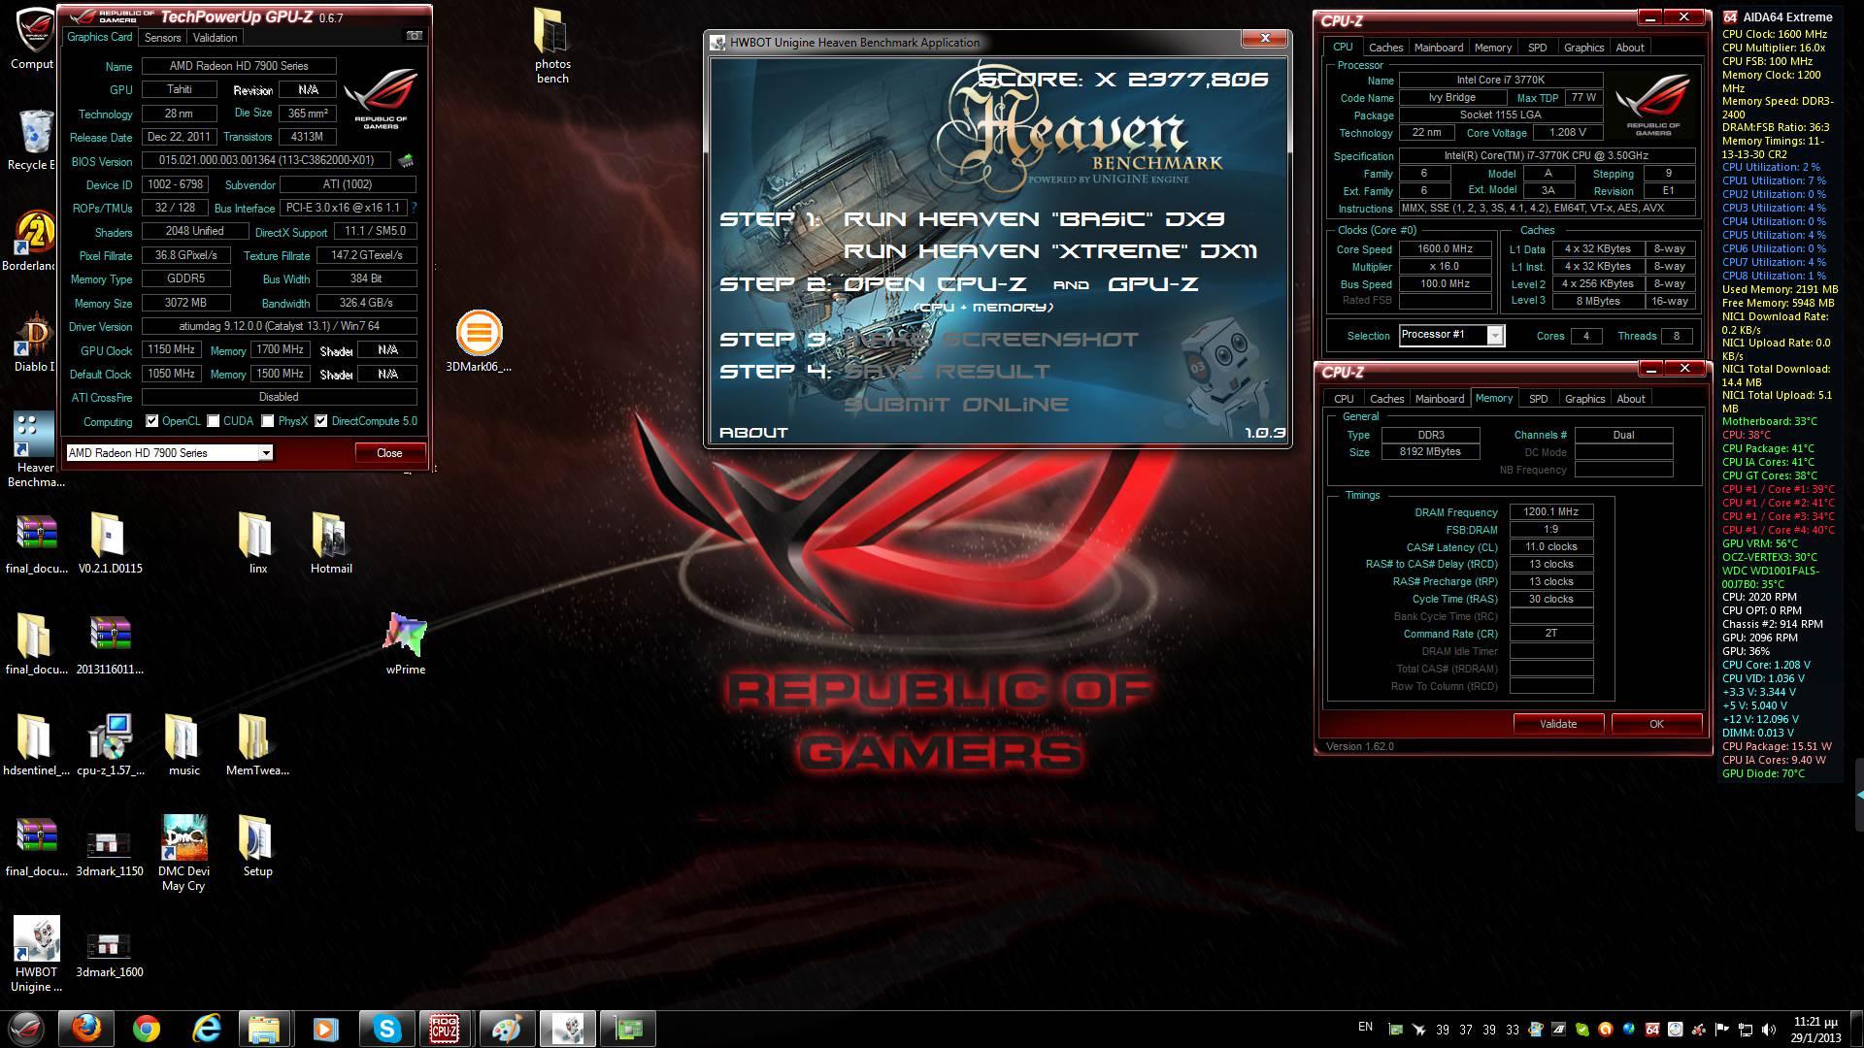Open the photos bench folder
Image resolution: width=1864 pixels, height=1048 pixels.
[552, 46]
